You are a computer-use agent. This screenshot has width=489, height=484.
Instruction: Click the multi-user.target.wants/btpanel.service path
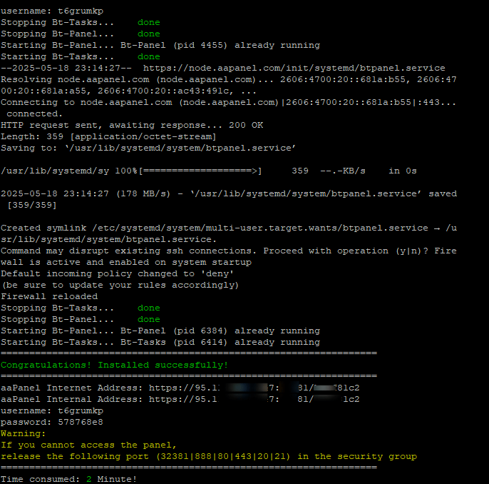[260, 228]
